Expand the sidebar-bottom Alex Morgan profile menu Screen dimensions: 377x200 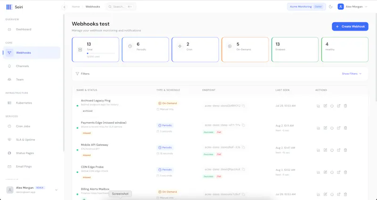(32, 190)
